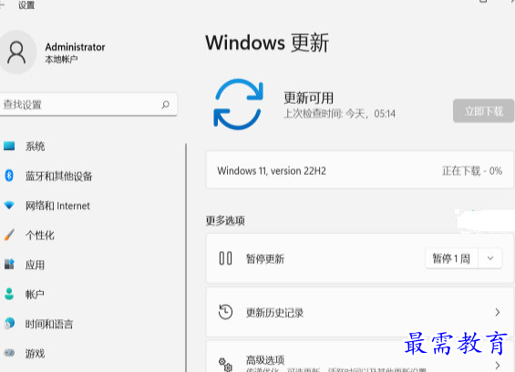The height and width of the screenshot is (372, 515).
Task: Click the Bluetooth icon in the sidebar
Action: [x=9, y=176]
